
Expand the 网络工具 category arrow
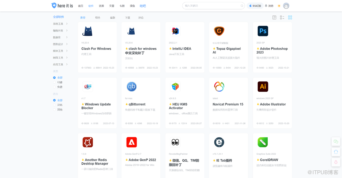point(67,58)
